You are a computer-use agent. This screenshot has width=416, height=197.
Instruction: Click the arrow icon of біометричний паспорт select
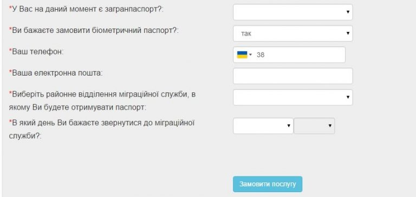[348, 33]
